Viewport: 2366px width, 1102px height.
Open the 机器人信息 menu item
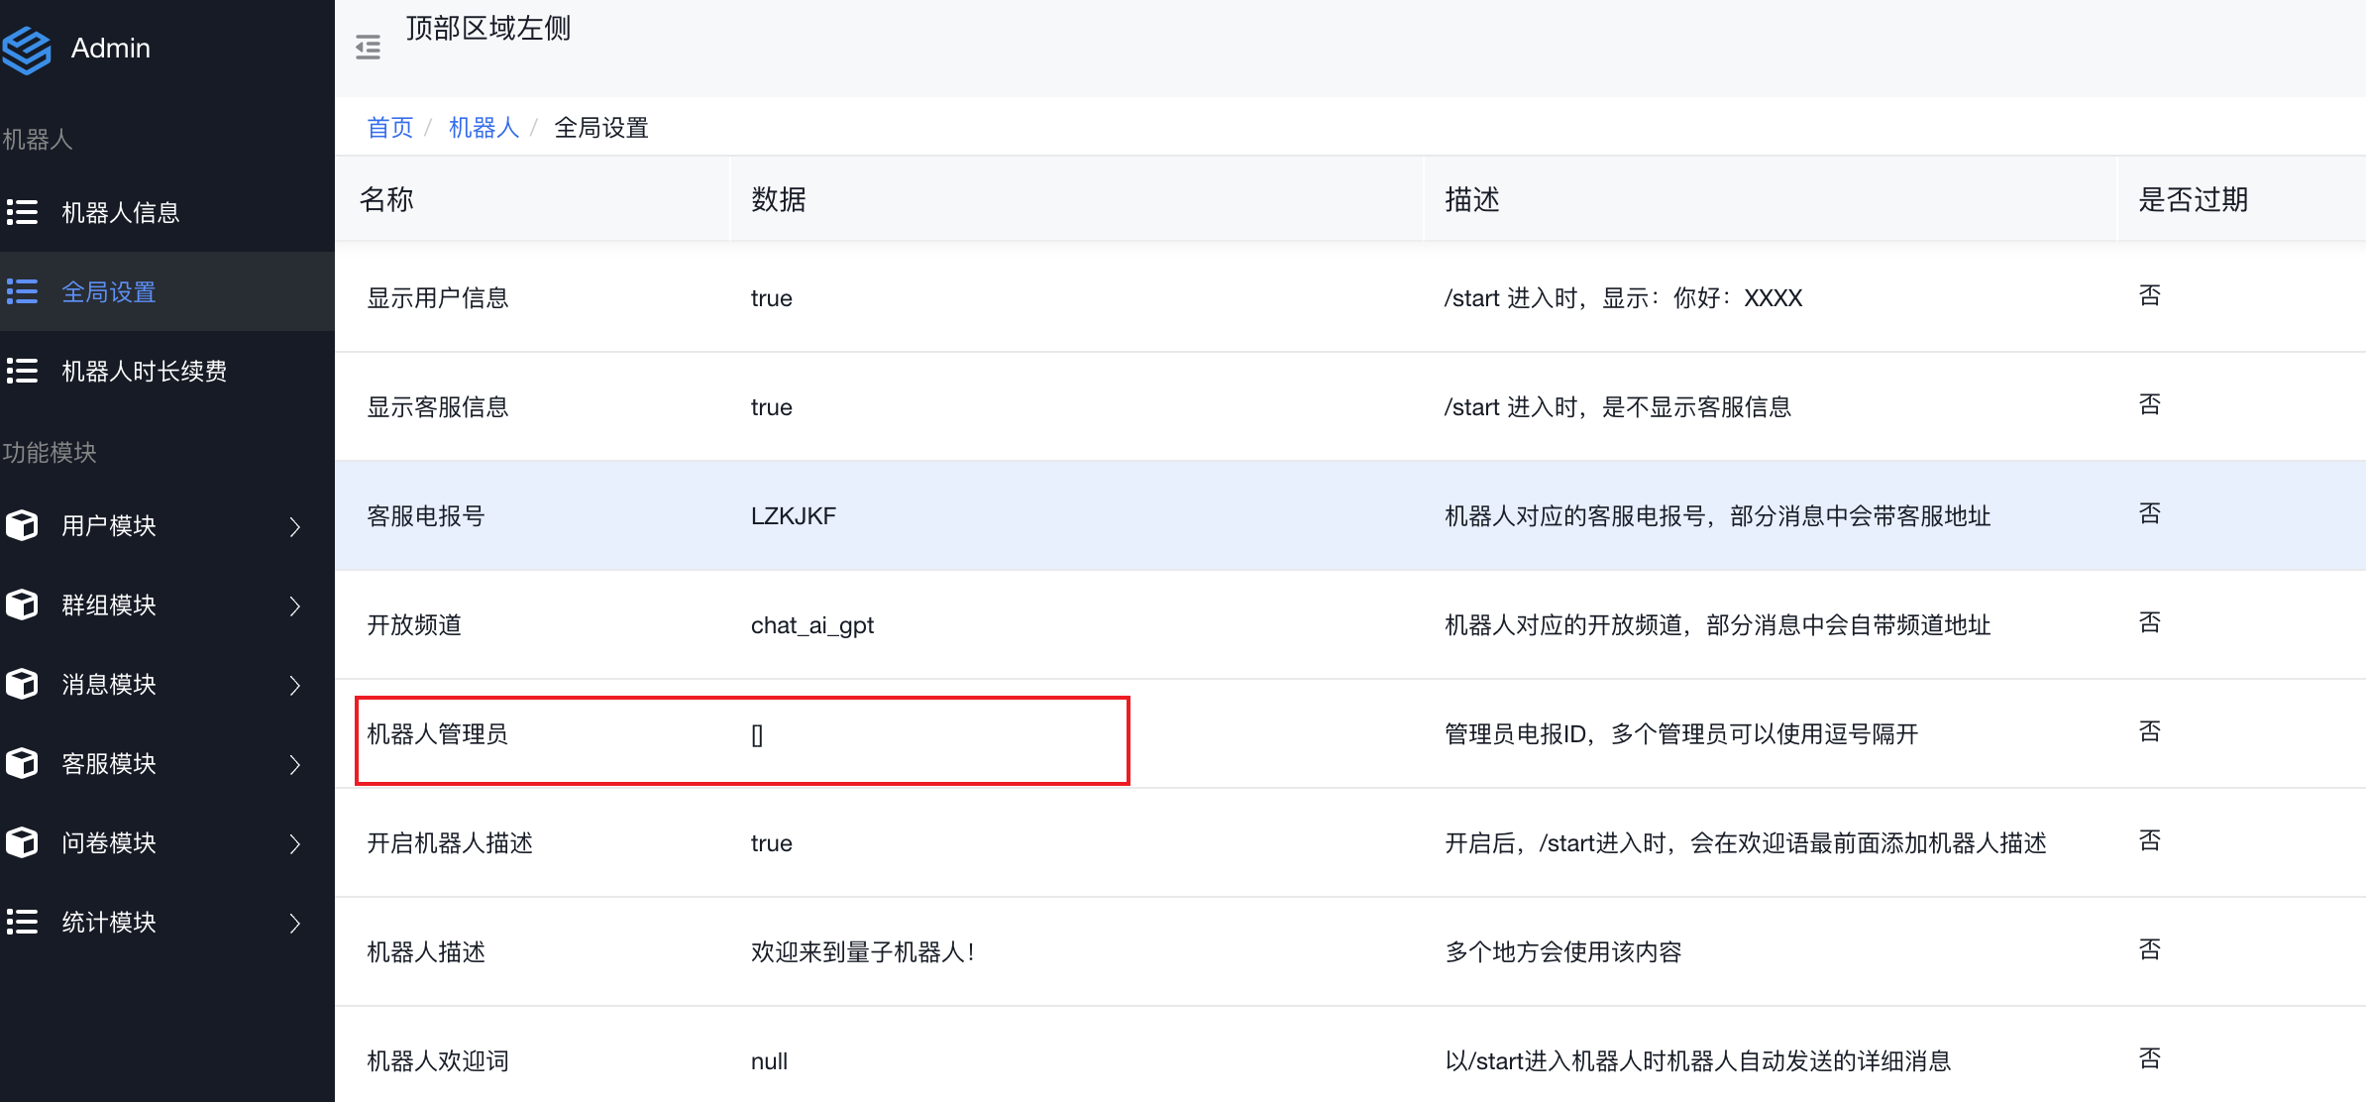120,213
